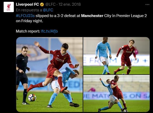Click 'on Friday night.' tweet text
The height and width of the screenshot is (113, 153).
(x=29, y=21)
